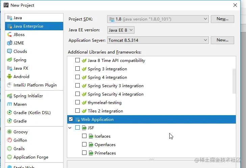Screen dimensions: 246x168
Task: Open the Java EE version dropdown
Action: click(121, 30)
